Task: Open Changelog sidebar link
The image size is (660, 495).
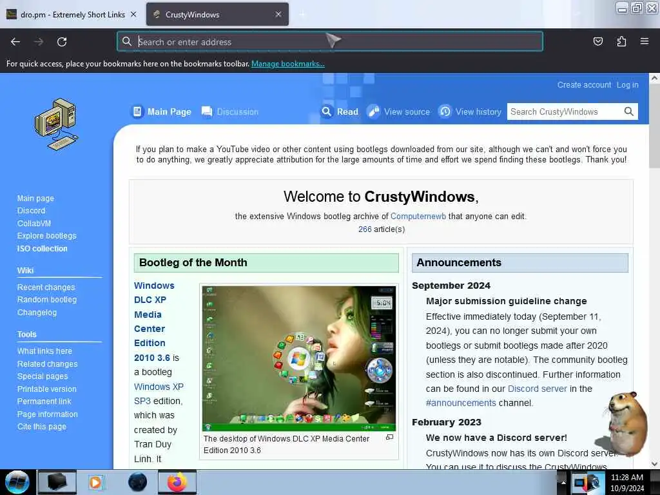Action: click(37, 313)
